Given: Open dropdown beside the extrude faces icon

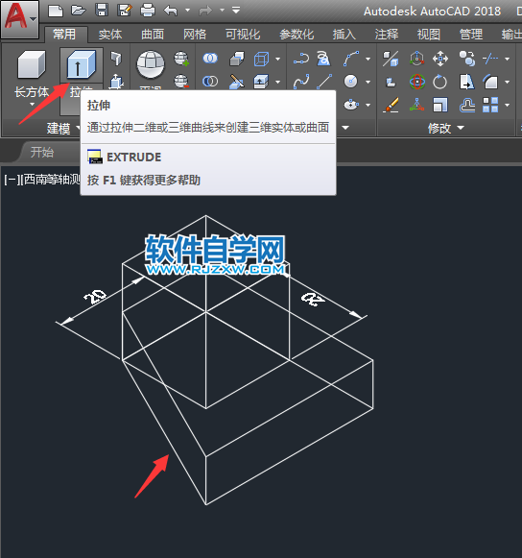Looking at the screenshot, I should [277, 82].
